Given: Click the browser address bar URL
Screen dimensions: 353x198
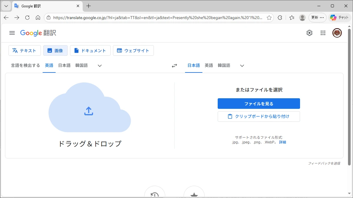Looking at the screenshot, I should tap(157, 18).
